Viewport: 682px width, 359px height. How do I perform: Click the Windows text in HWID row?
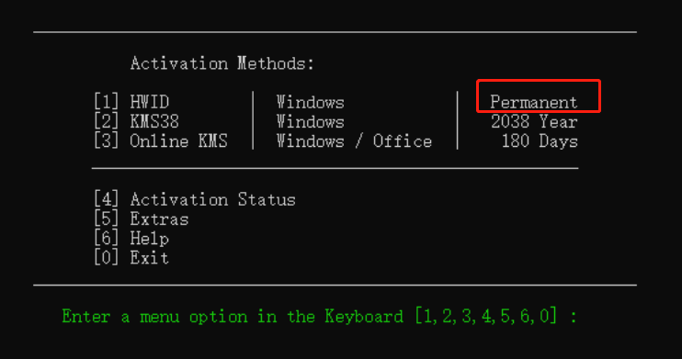(311, 103)
